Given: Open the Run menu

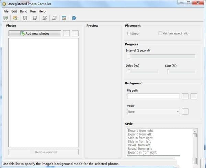Looking at the screenshot, I should click(x=33, y=11).
